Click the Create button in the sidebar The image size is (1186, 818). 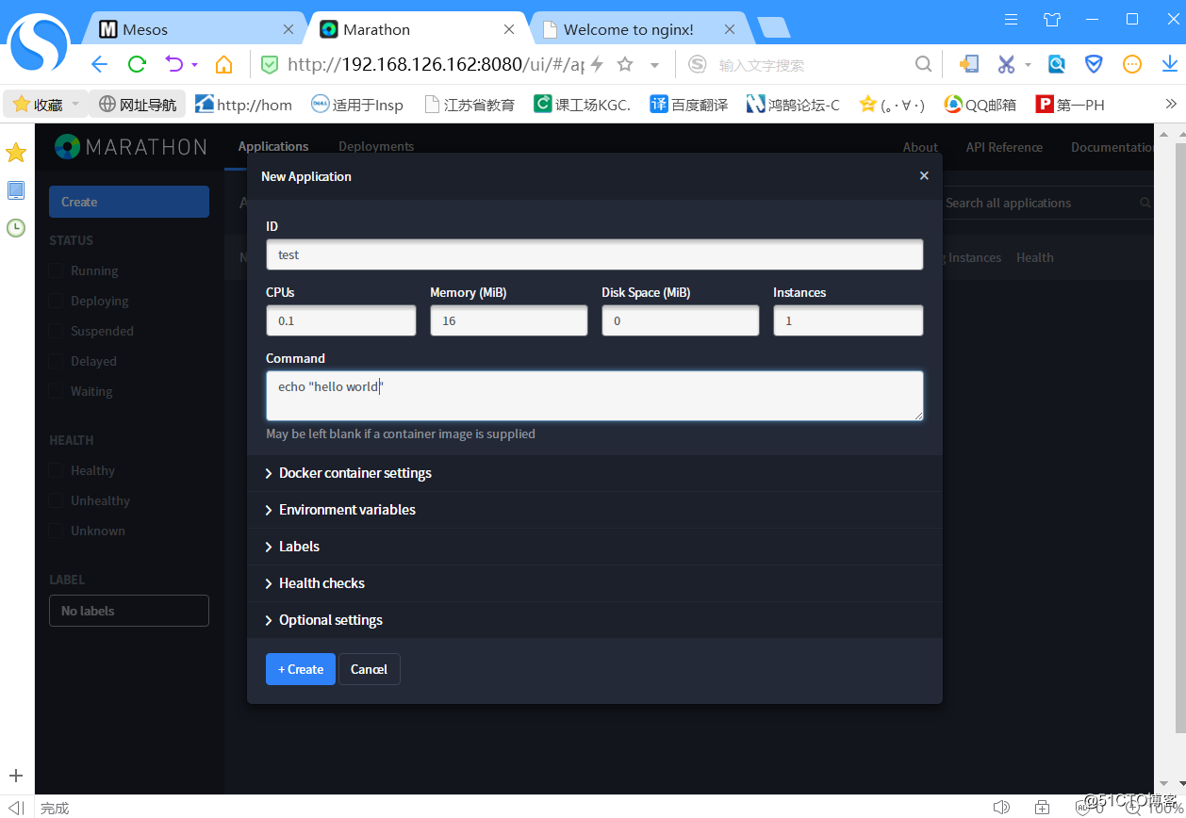129,202
